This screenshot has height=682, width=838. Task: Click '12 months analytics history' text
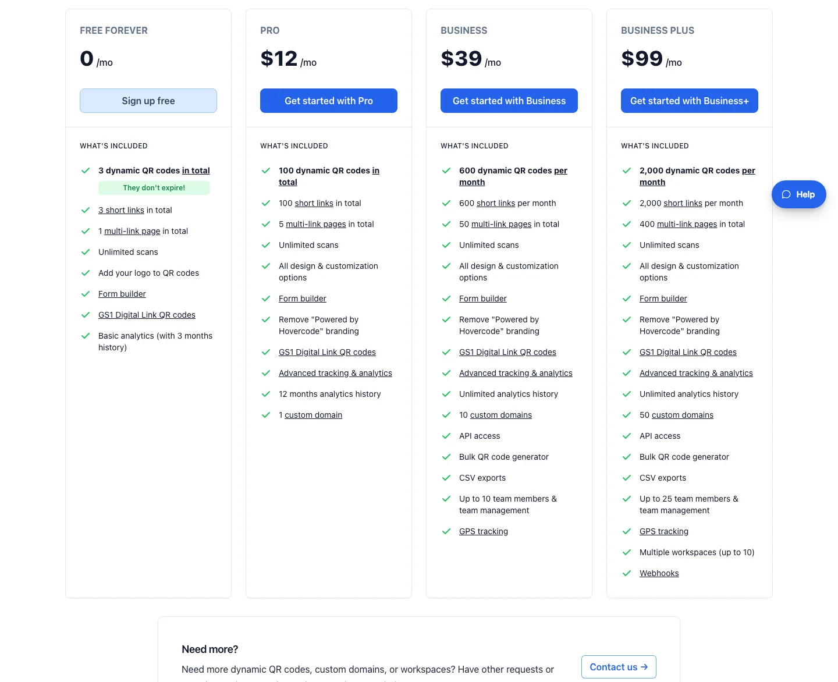(330, 394)
